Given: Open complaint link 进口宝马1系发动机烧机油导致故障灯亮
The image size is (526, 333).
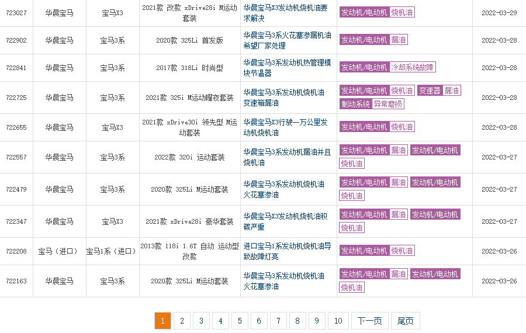Looking at the screenshot, I should [x=287, y=251].
